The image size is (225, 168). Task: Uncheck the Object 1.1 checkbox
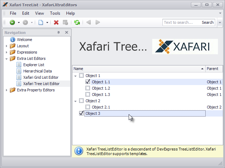[x=88, y=82]
